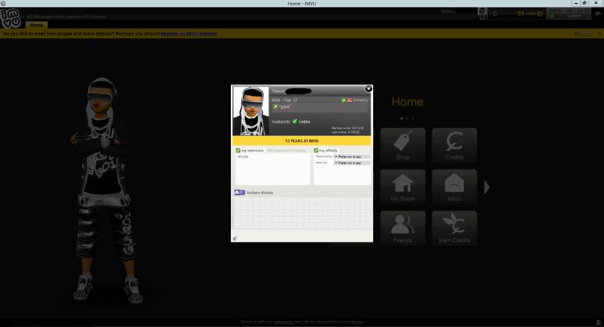
Task: Click the profile avatar picture in the card
Action: pos(251,111)
